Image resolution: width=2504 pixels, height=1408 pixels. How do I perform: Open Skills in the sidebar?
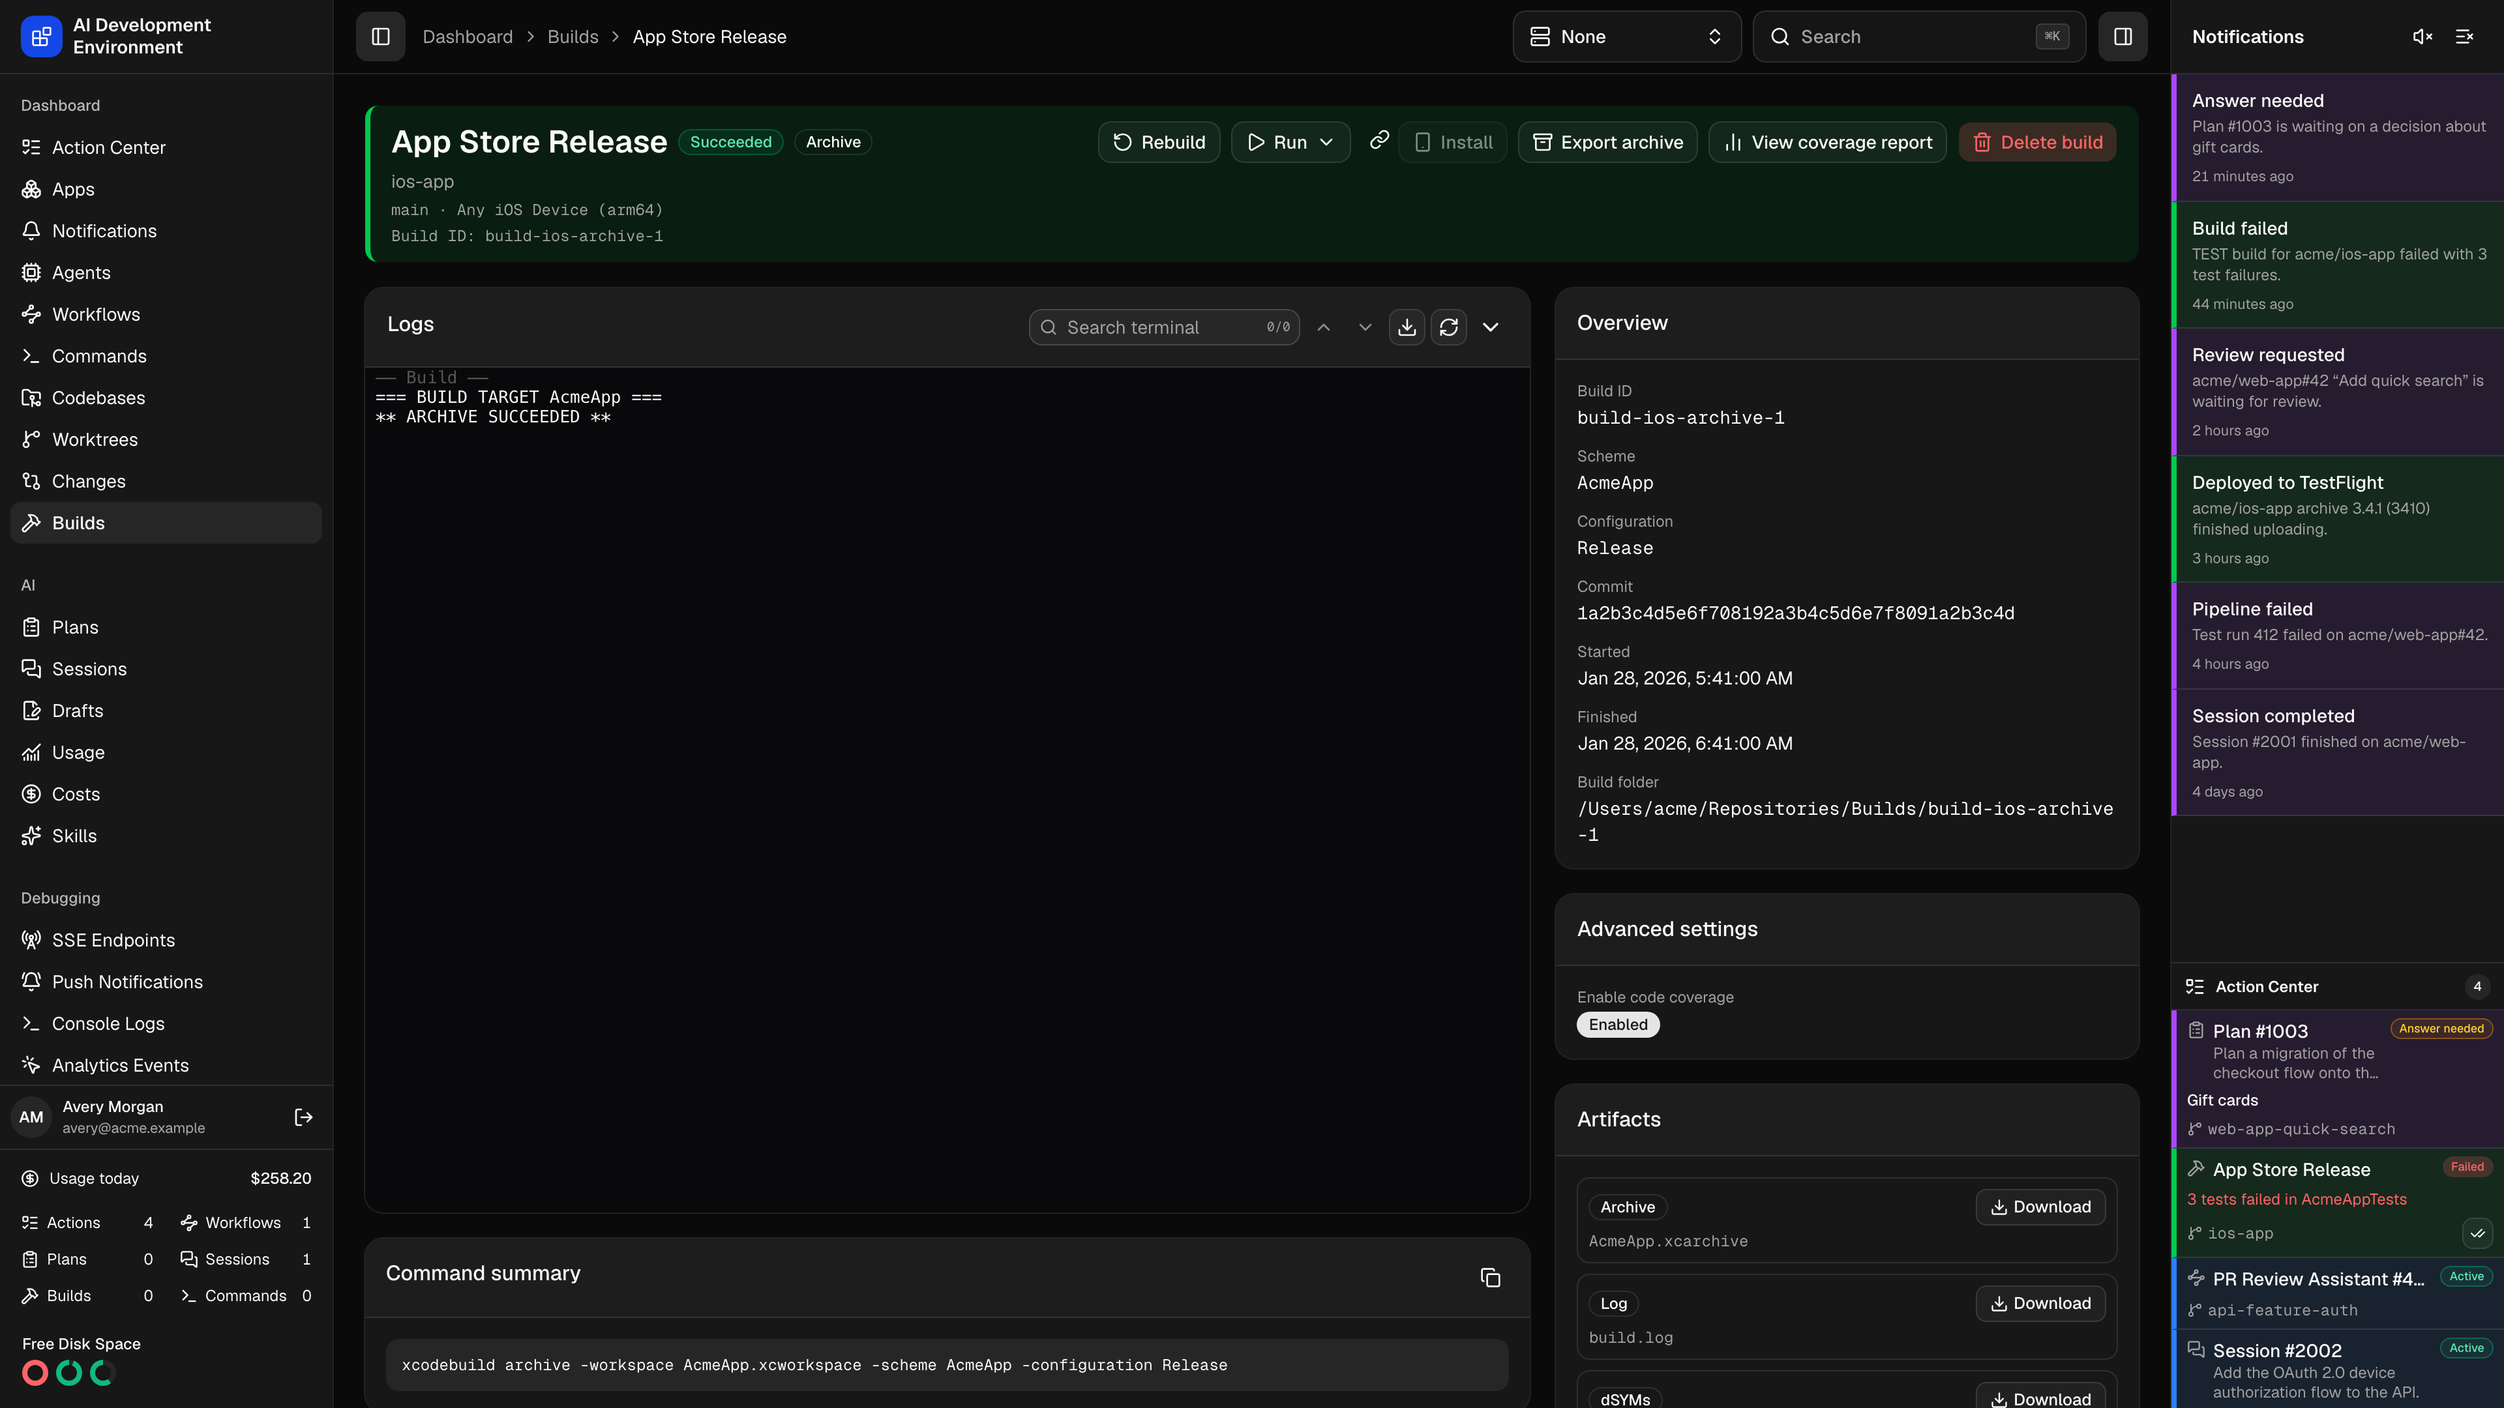pyautogui.click(x=166, y=836)
